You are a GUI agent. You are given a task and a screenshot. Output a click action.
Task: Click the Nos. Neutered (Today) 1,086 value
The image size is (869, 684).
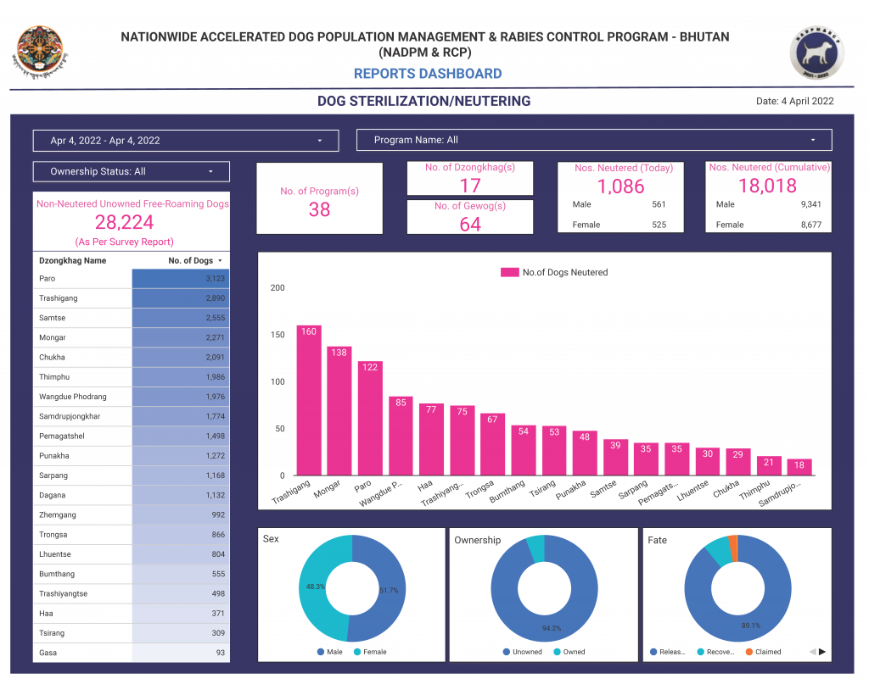[x=620, y=186]
